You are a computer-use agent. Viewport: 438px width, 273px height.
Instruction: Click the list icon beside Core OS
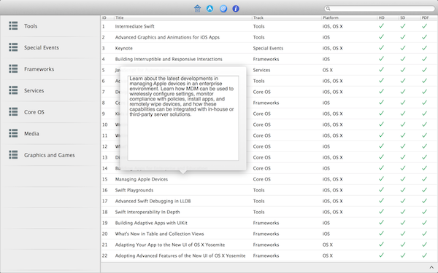13,111
